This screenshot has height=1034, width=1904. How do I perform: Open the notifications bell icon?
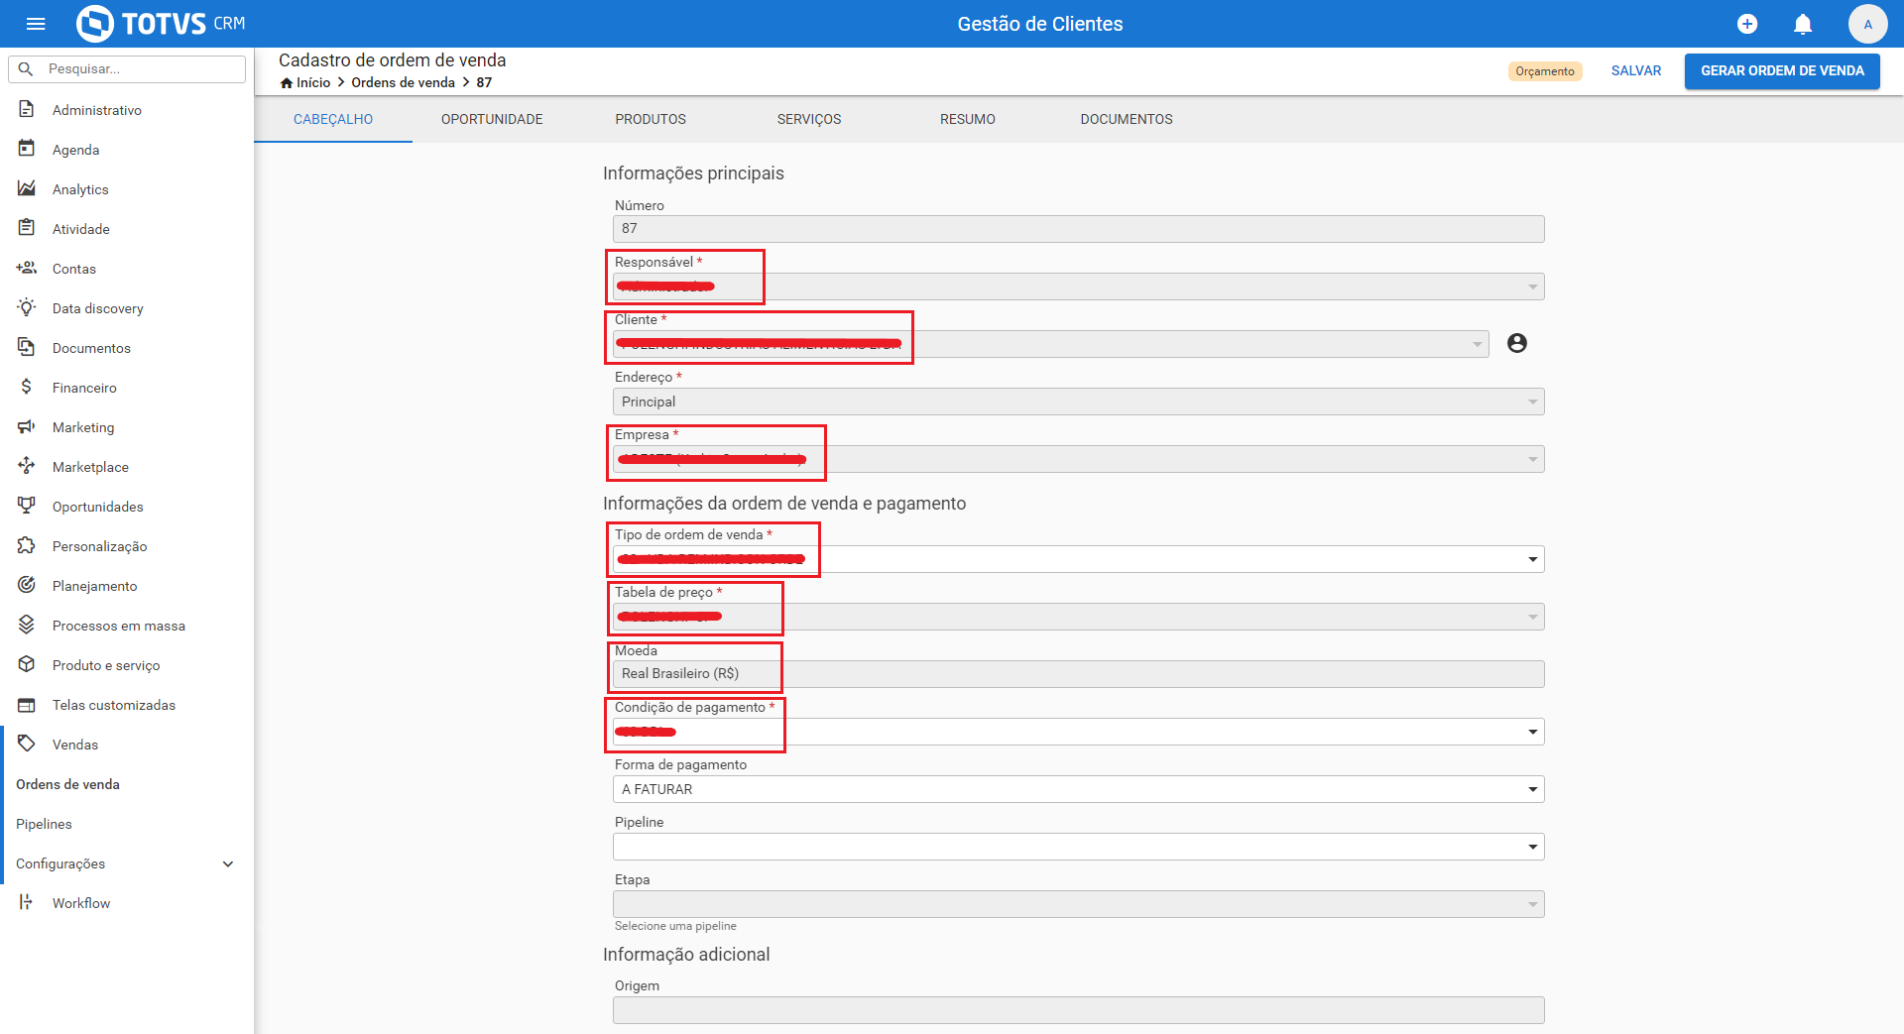tap(1803, 24)
